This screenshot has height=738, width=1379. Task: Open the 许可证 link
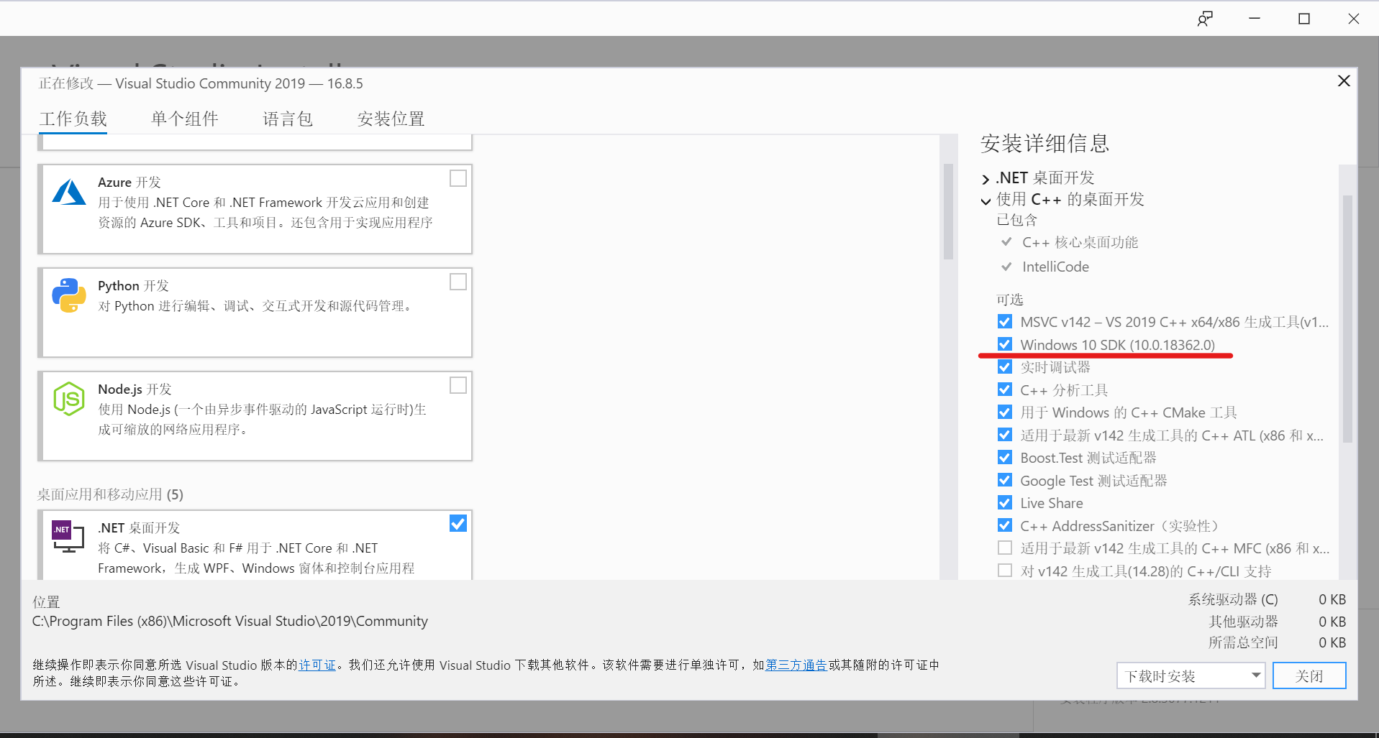coord(317,665)
